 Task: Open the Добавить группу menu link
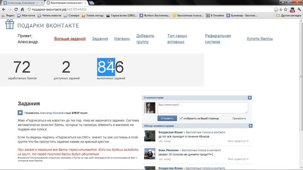coord(145,39)
